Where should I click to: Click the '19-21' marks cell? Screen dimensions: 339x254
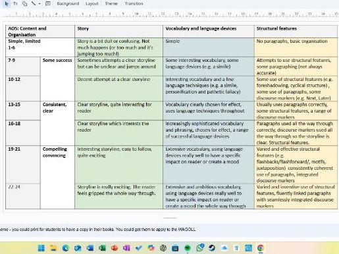pos(23,165)
